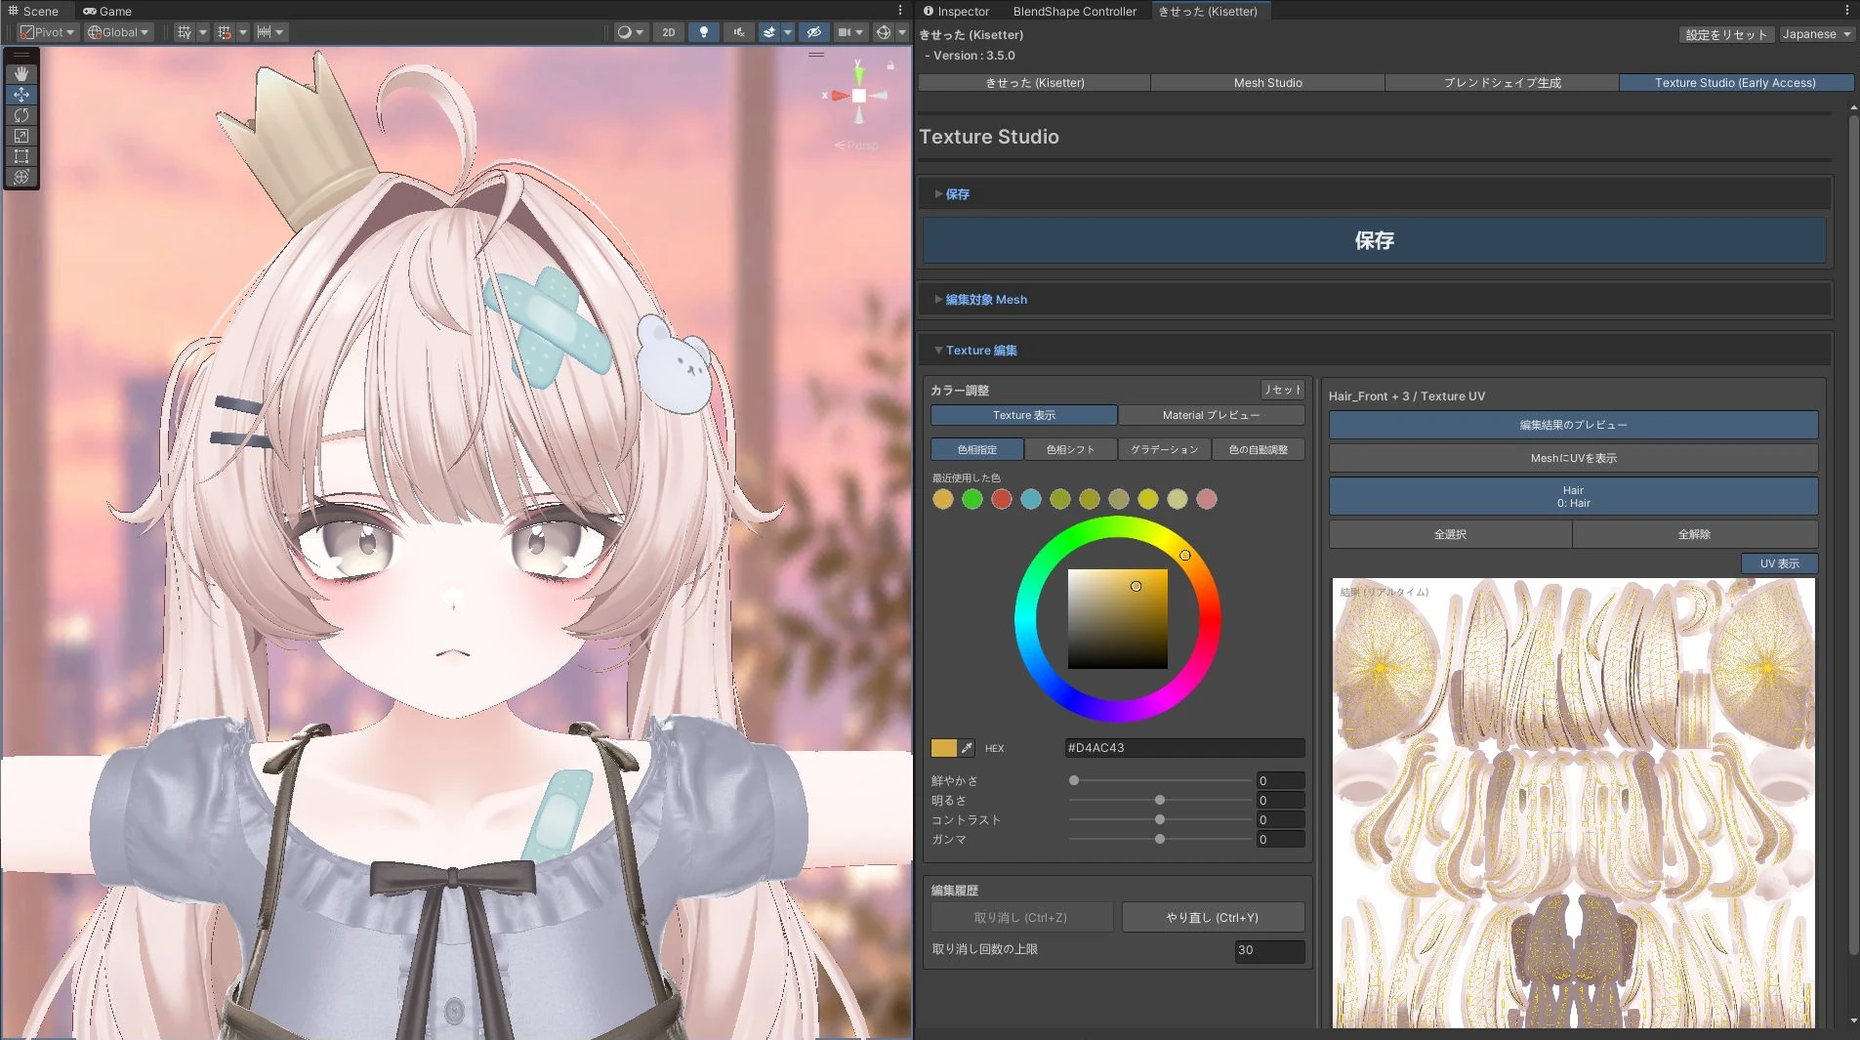Toggle scene audio mute

tap(739, 32)
